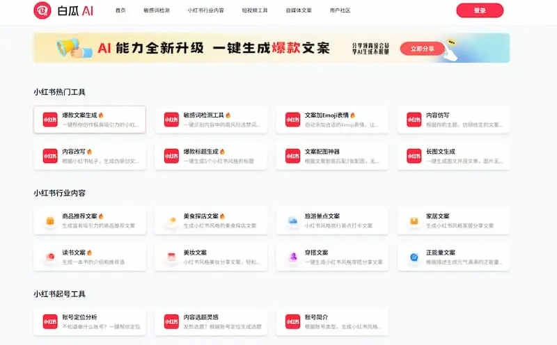557x345 pixels.
Task: Click the 小红书 icon beside 账号定位分析
Action: pos(50,321)
